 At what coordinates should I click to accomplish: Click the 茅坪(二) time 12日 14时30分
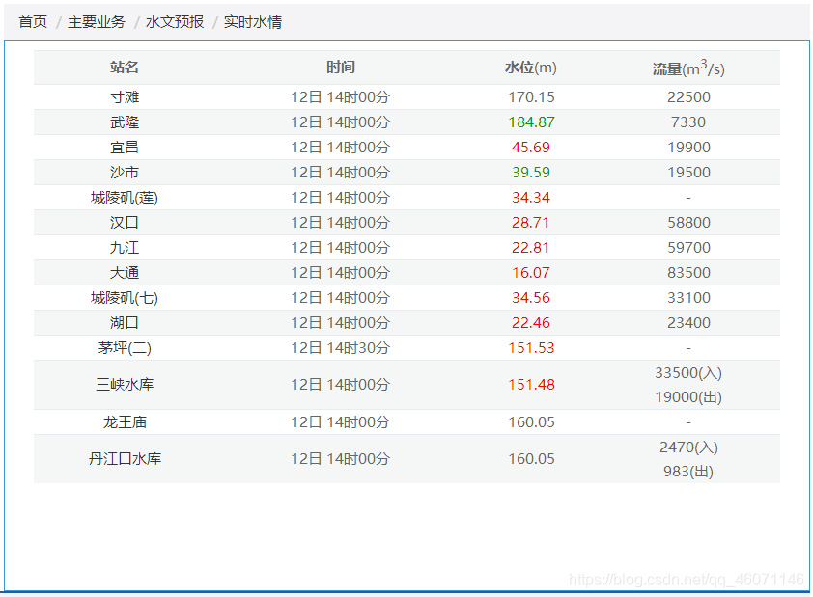point(341,348)
